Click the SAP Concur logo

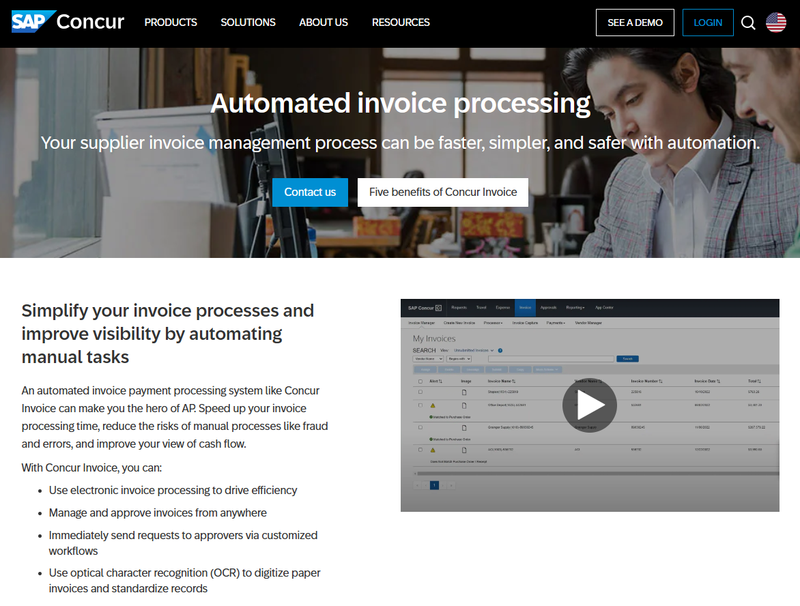[x=68, y=21]
